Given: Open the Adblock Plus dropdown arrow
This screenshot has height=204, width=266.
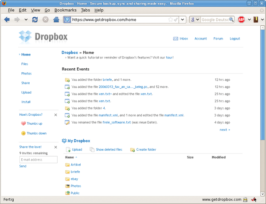Looking at the screenshot, I should [x=249, y=20].
